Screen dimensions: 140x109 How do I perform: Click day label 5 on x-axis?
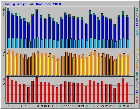25,106
